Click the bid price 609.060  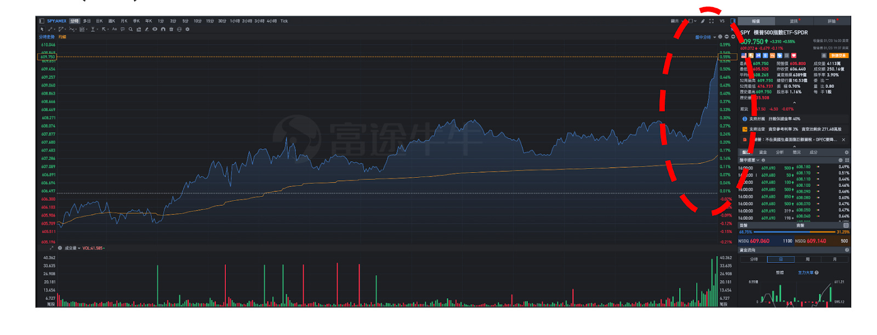click(x=760, y=241)
